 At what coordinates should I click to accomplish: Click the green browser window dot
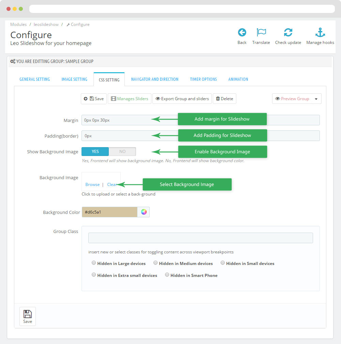[x=21, y=9]
